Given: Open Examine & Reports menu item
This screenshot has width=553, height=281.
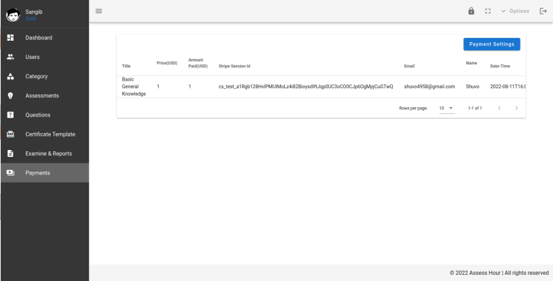Looking at the screenshot, I should coord(48,153).
